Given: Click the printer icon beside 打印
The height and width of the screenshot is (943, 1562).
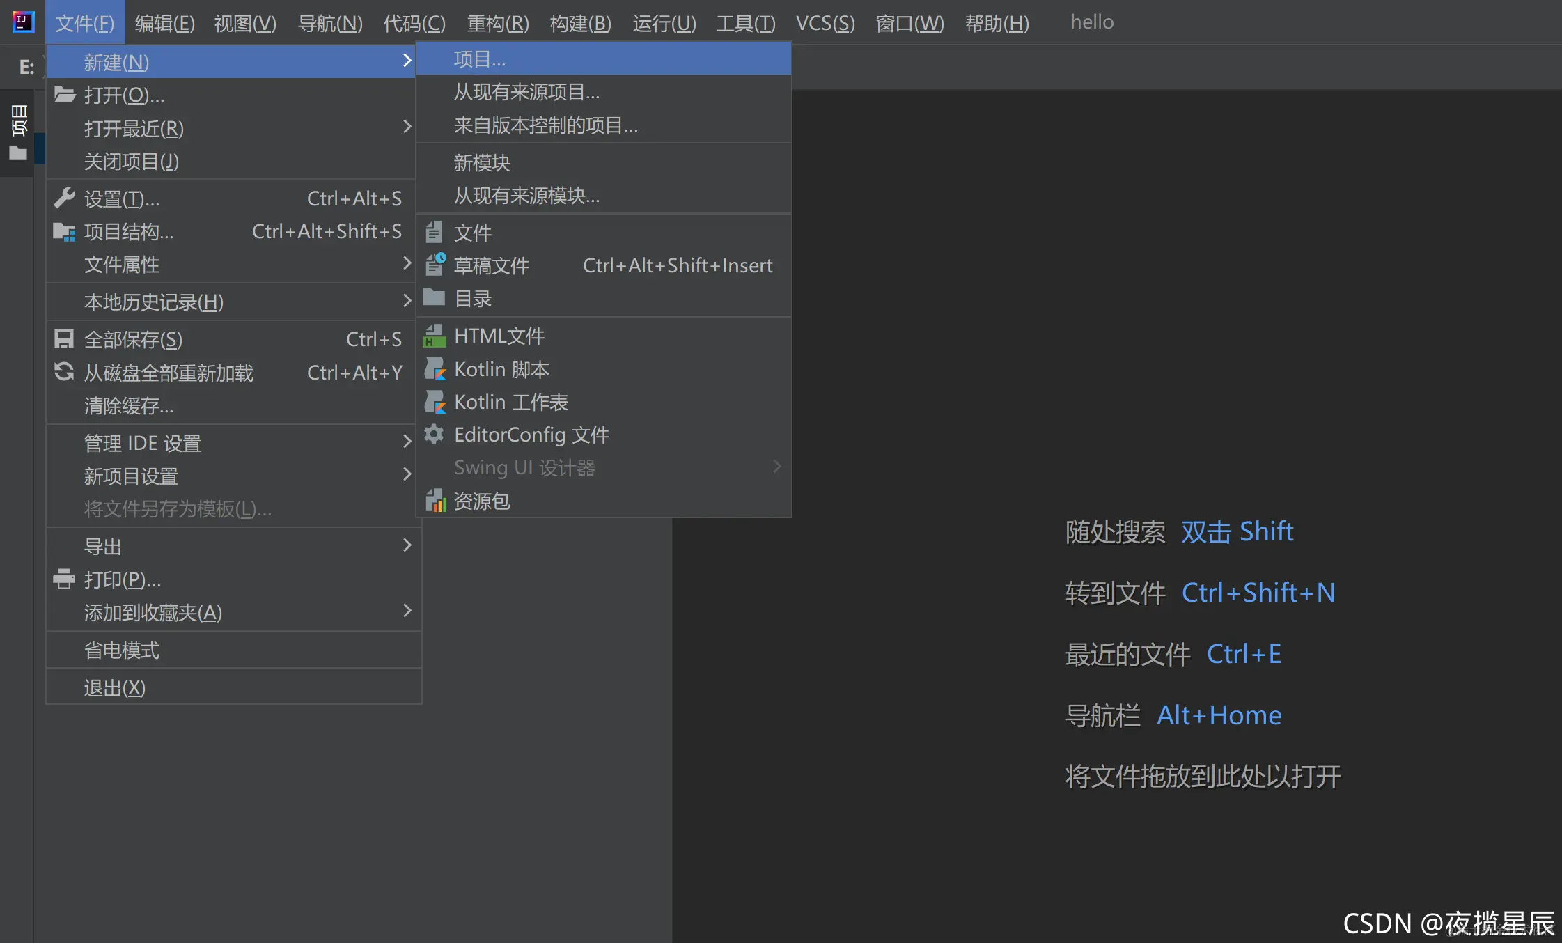Looking at the screenshot, I should [x=64, y=579].
